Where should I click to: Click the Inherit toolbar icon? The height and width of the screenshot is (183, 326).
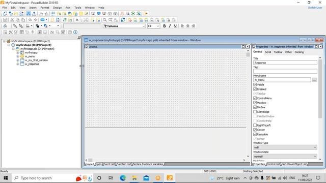pos(11,14)
